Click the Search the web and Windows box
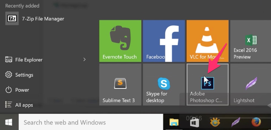 [91, 122]
